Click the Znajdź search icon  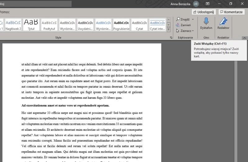point(178,20)
